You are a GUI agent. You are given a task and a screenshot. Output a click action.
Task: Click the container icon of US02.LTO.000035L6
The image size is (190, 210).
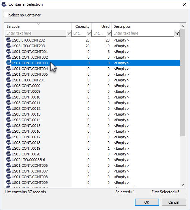[x=9, y=160]
